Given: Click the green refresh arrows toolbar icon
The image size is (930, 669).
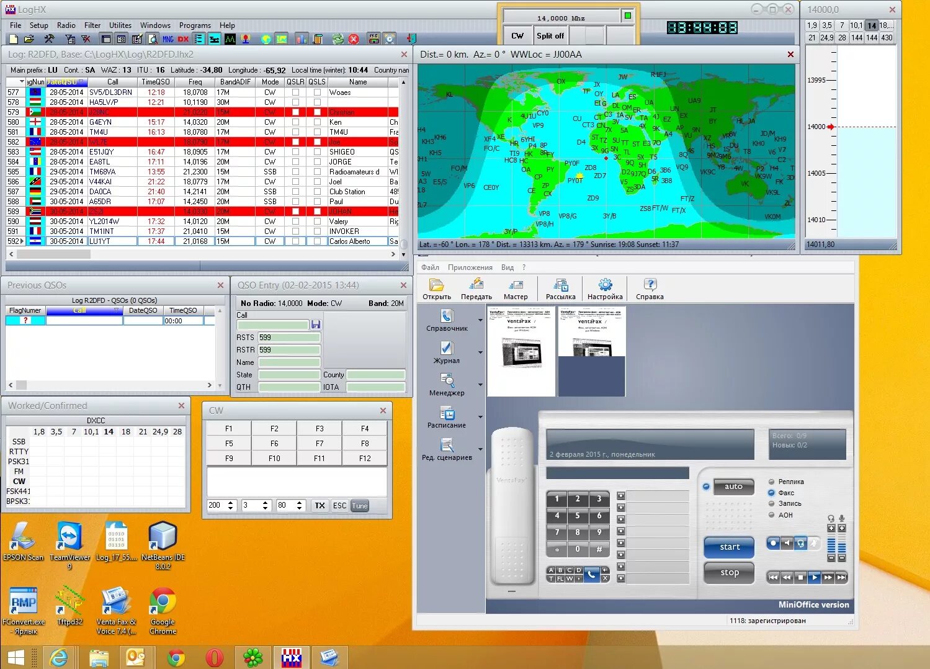Looking at the screenshot, I should 338,39.
